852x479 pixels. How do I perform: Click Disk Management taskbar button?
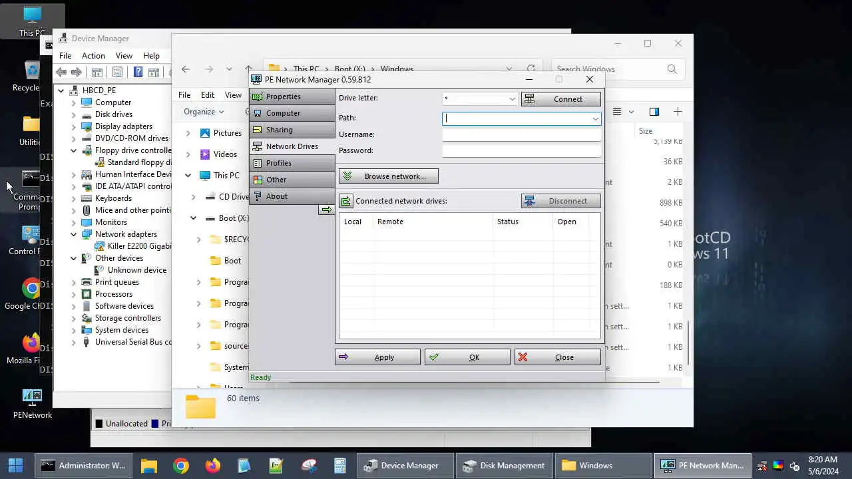coord(504,466)
